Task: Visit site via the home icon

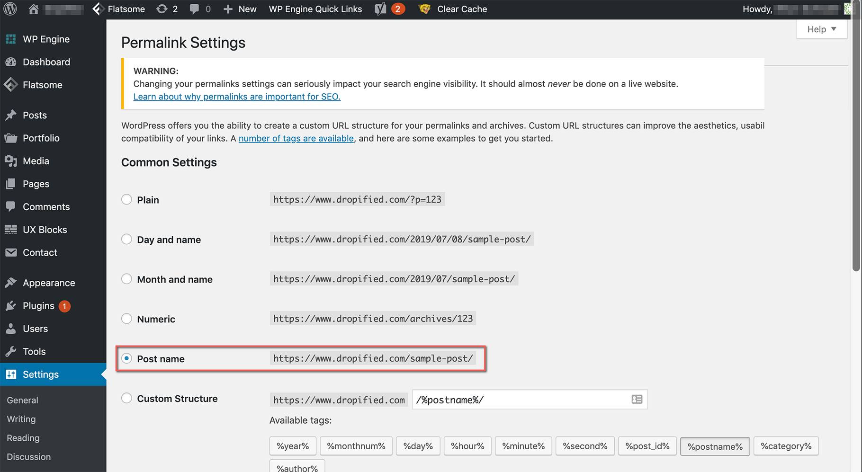Action: (34, 9)
